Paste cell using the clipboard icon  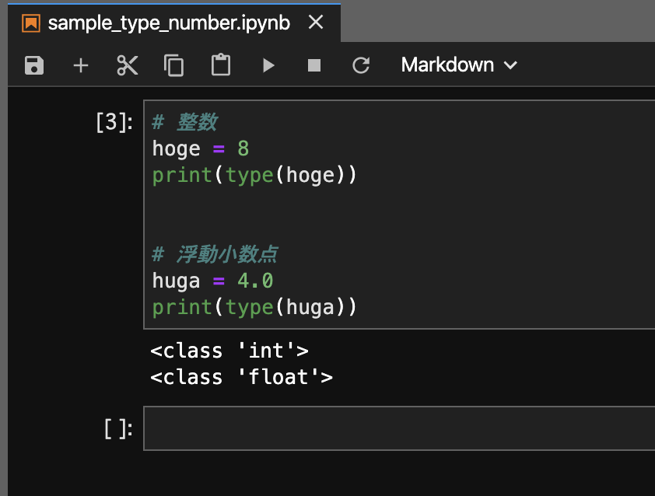click(x=221, y=65)
